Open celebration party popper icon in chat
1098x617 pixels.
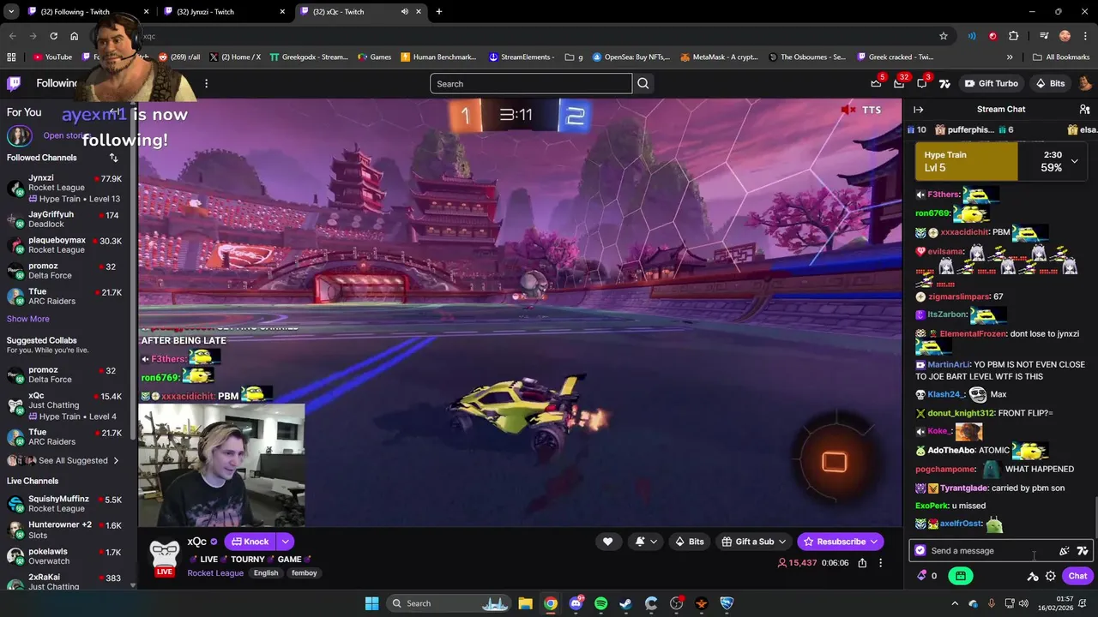click(1065, 551)
